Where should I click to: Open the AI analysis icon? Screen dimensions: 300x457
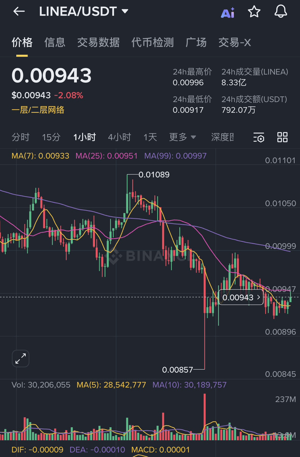click(228, 12)
